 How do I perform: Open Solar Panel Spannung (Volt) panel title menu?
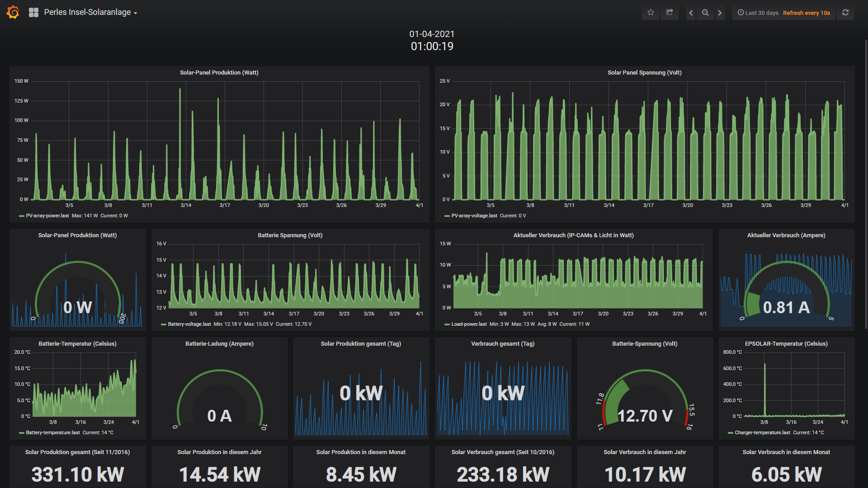(644, 73)
